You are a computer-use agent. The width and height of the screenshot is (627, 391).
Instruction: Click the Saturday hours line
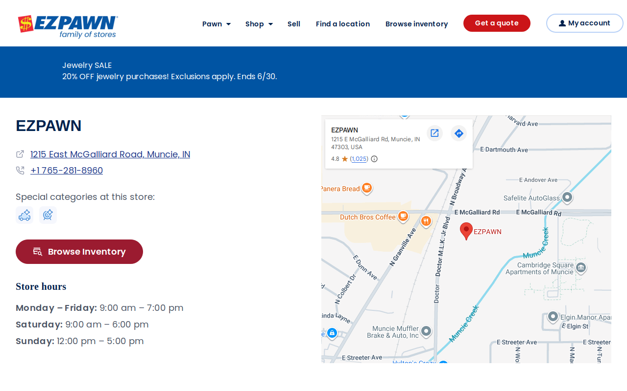tap(82, 325)
